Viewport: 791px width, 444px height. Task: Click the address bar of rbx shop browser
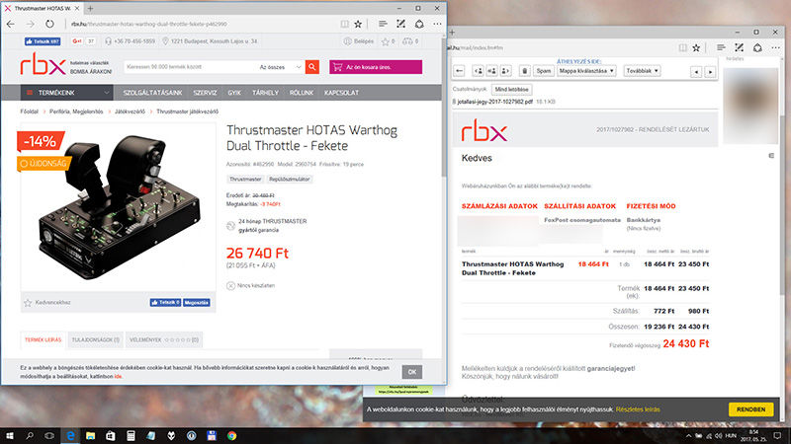pyautogui.click(x=202, y=24)
